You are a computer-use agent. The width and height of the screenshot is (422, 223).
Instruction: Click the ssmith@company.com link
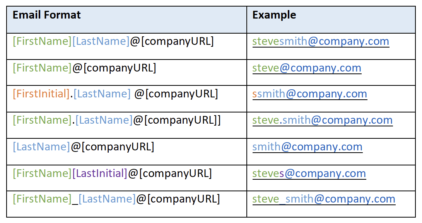[x=310, y=94]
